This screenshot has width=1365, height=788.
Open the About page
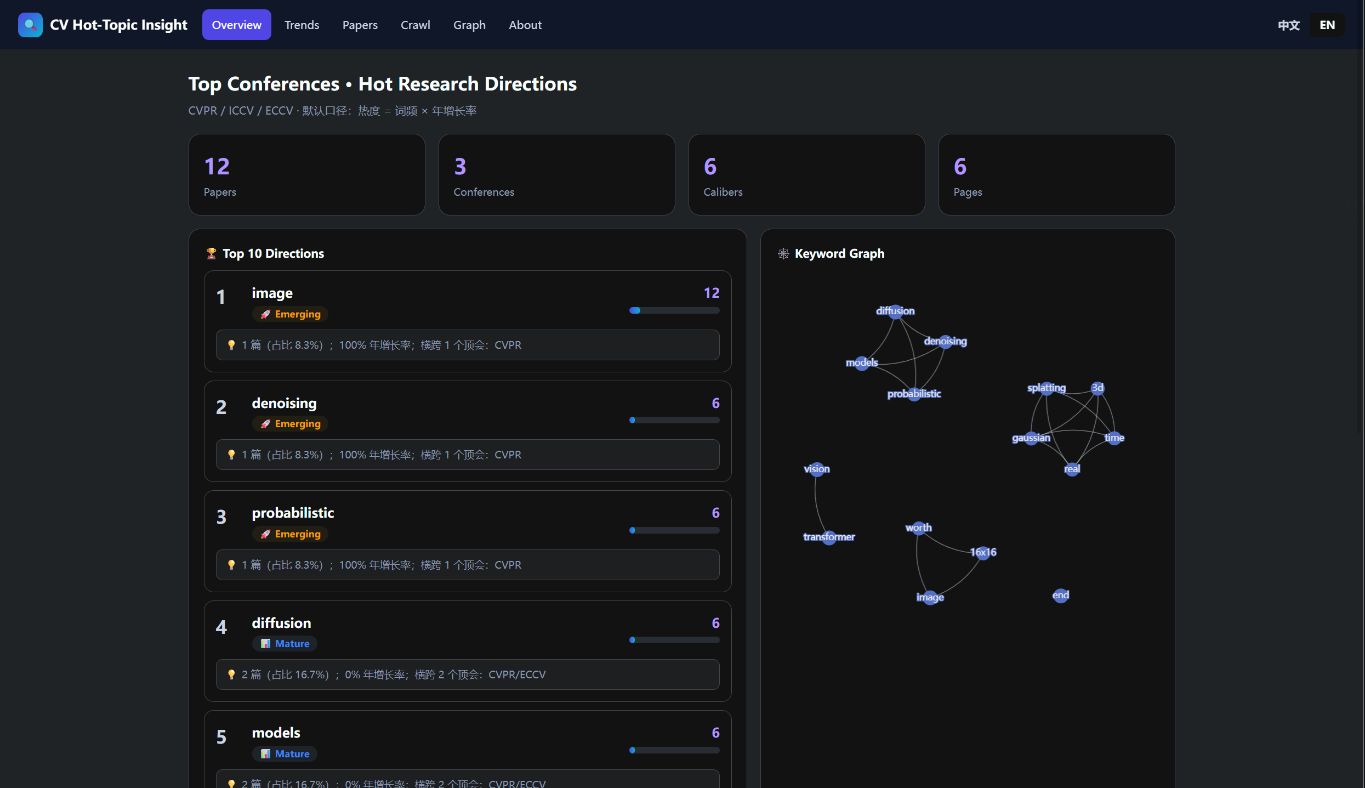tap(525, 25)
